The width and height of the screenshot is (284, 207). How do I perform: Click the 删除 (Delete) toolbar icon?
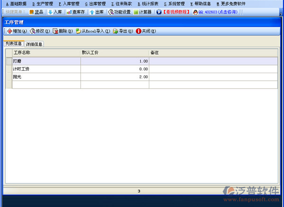tap(55, 31)
